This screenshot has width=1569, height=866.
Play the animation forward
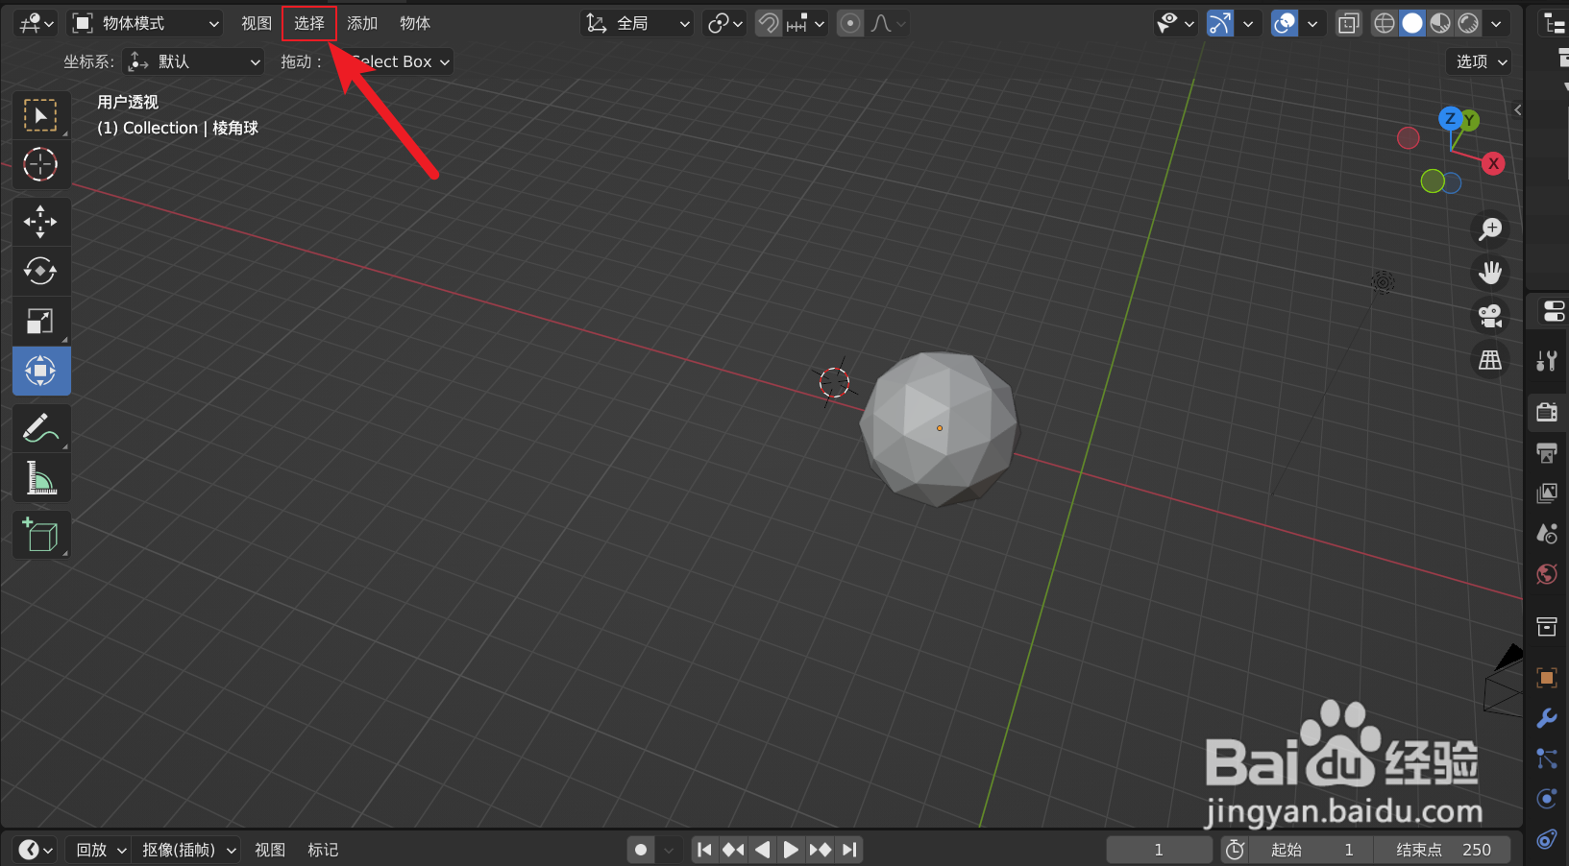pyautogui.click(x=791, y=850)
